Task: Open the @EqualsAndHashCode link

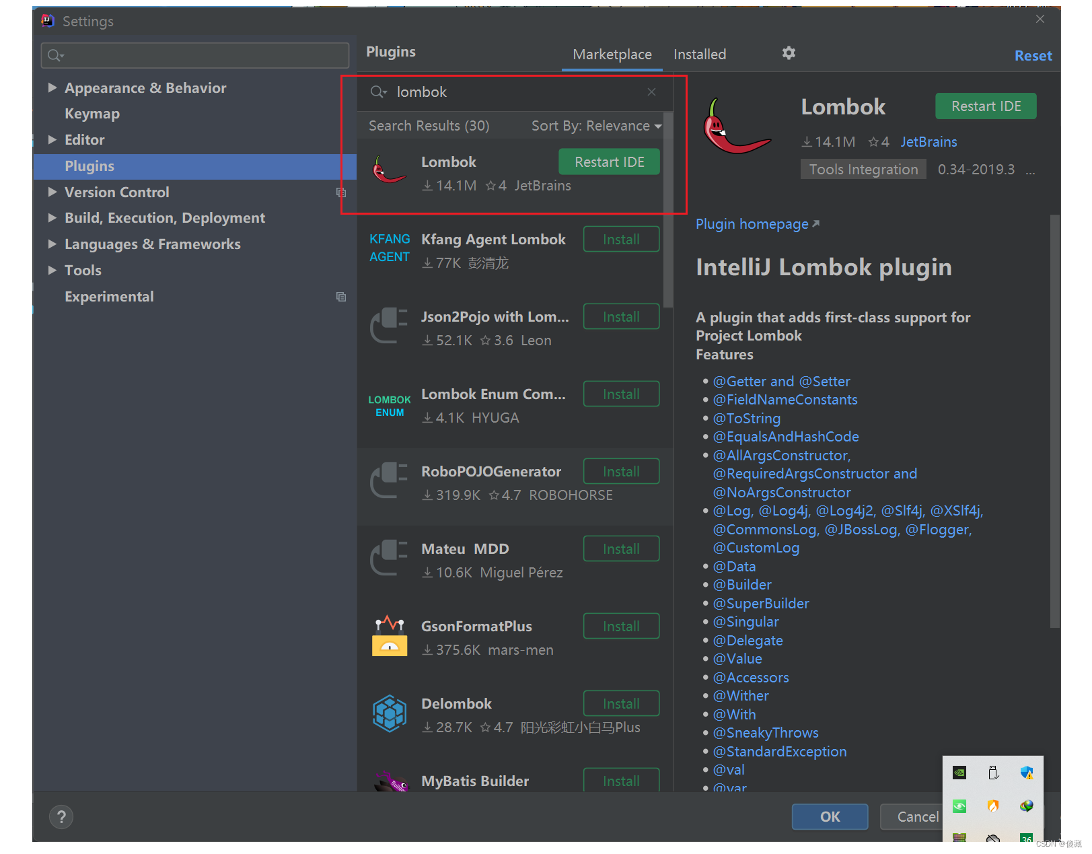Action: point(786,437)
